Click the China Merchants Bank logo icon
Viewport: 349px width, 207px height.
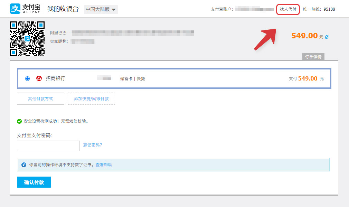(39, 78)
